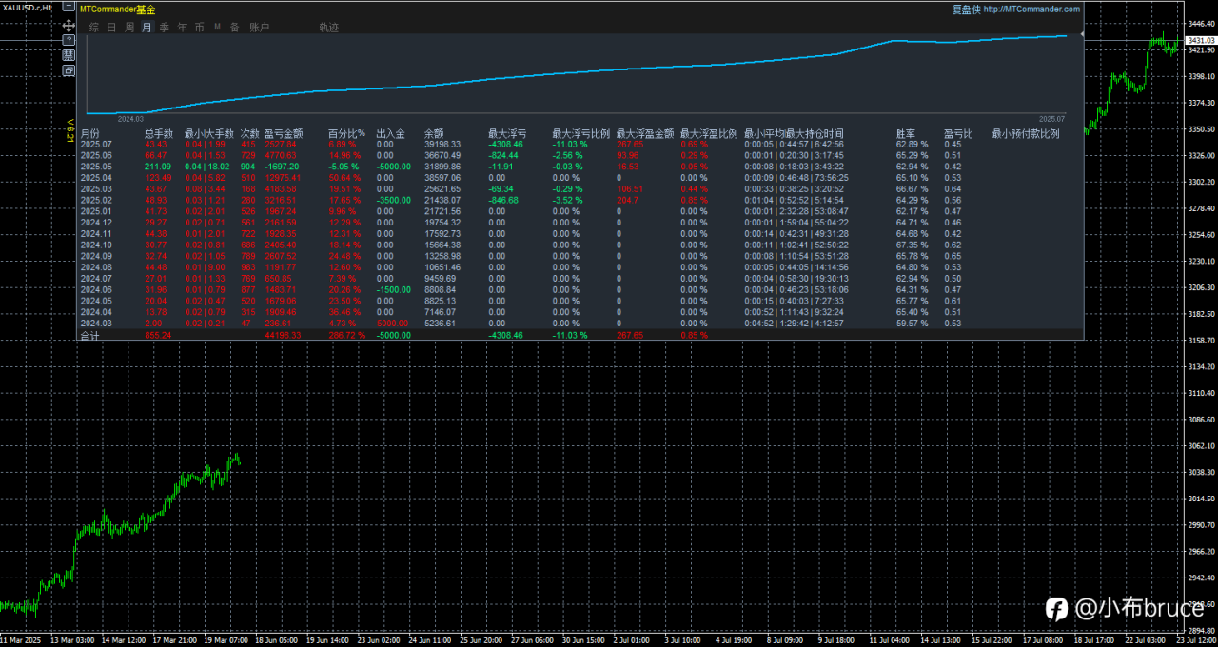This screenshot has height=647, width=1218.
Task: Select the 周 weekly stats tab
Action: coord(129,28)
